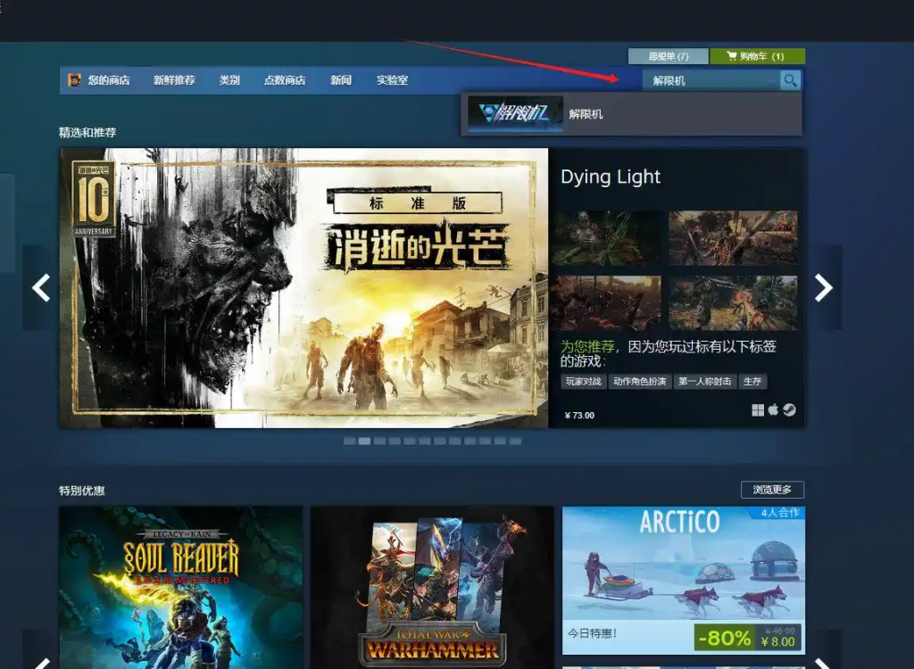
Task: Open 点数商店 tab
Action: 285,80
